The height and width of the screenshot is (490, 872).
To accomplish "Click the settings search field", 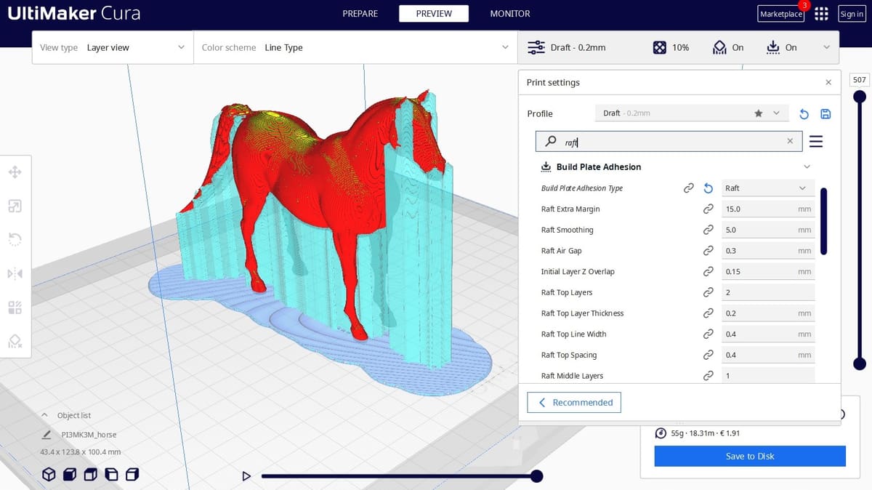I will [x=669, y=141].
